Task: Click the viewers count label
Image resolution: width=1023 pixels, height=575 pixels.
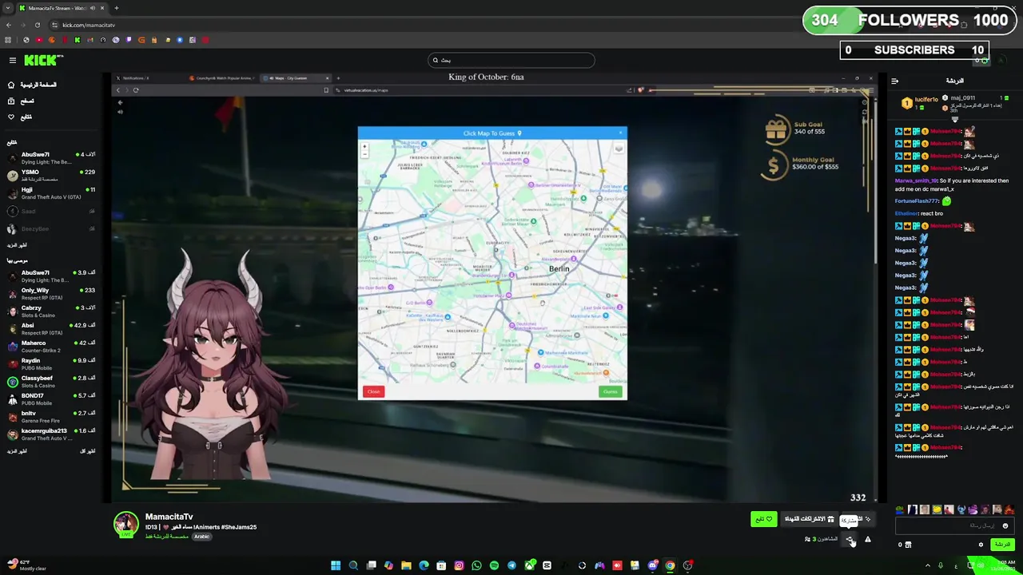Action: 822,539
